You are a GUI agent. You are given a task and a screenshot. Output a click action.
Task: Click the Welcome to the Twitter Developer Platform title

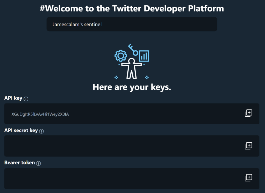click(x=132, y=8)
